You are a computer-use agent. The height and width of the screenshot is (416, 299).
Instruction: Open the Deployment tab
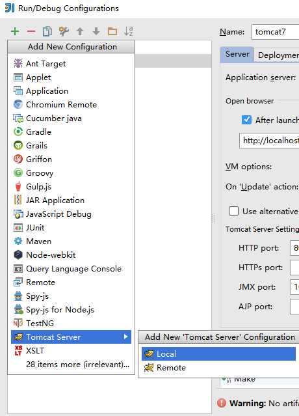click(x=277, y=55)
